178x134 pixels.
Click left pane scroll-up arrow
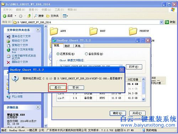point(46,27)
